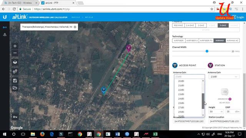Click the map location markers tool
Viewport: 246px width, 138px height.
point(15,72)
